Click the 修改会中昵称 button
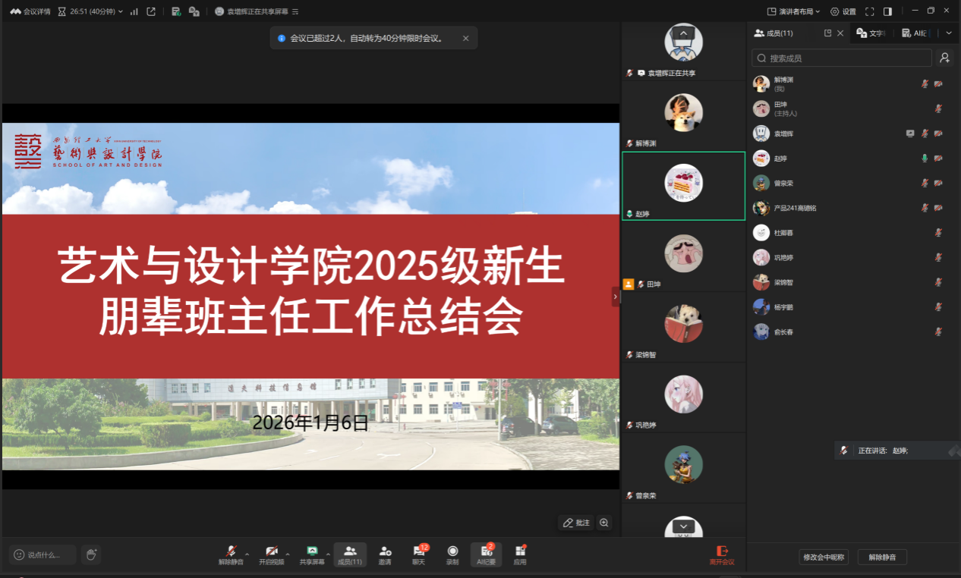 [x=824, y=558]
